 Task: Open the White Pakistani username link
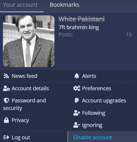(82, 19)
